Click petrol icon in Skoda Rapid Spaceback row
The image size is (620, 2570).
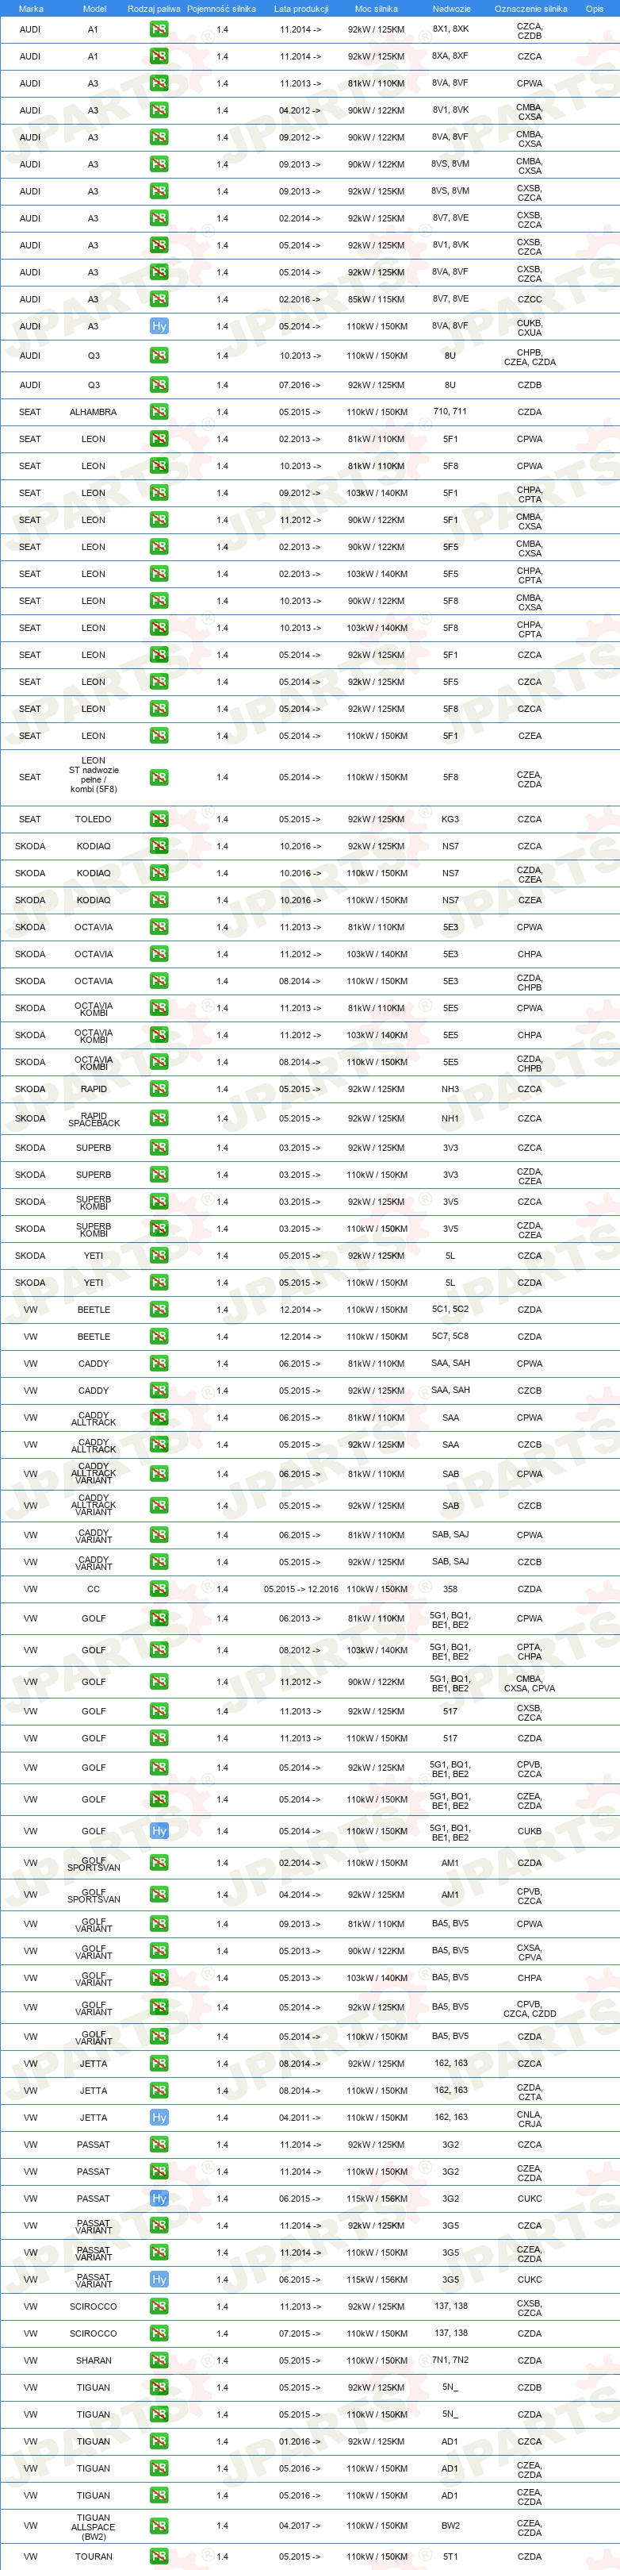point(159,1118)
